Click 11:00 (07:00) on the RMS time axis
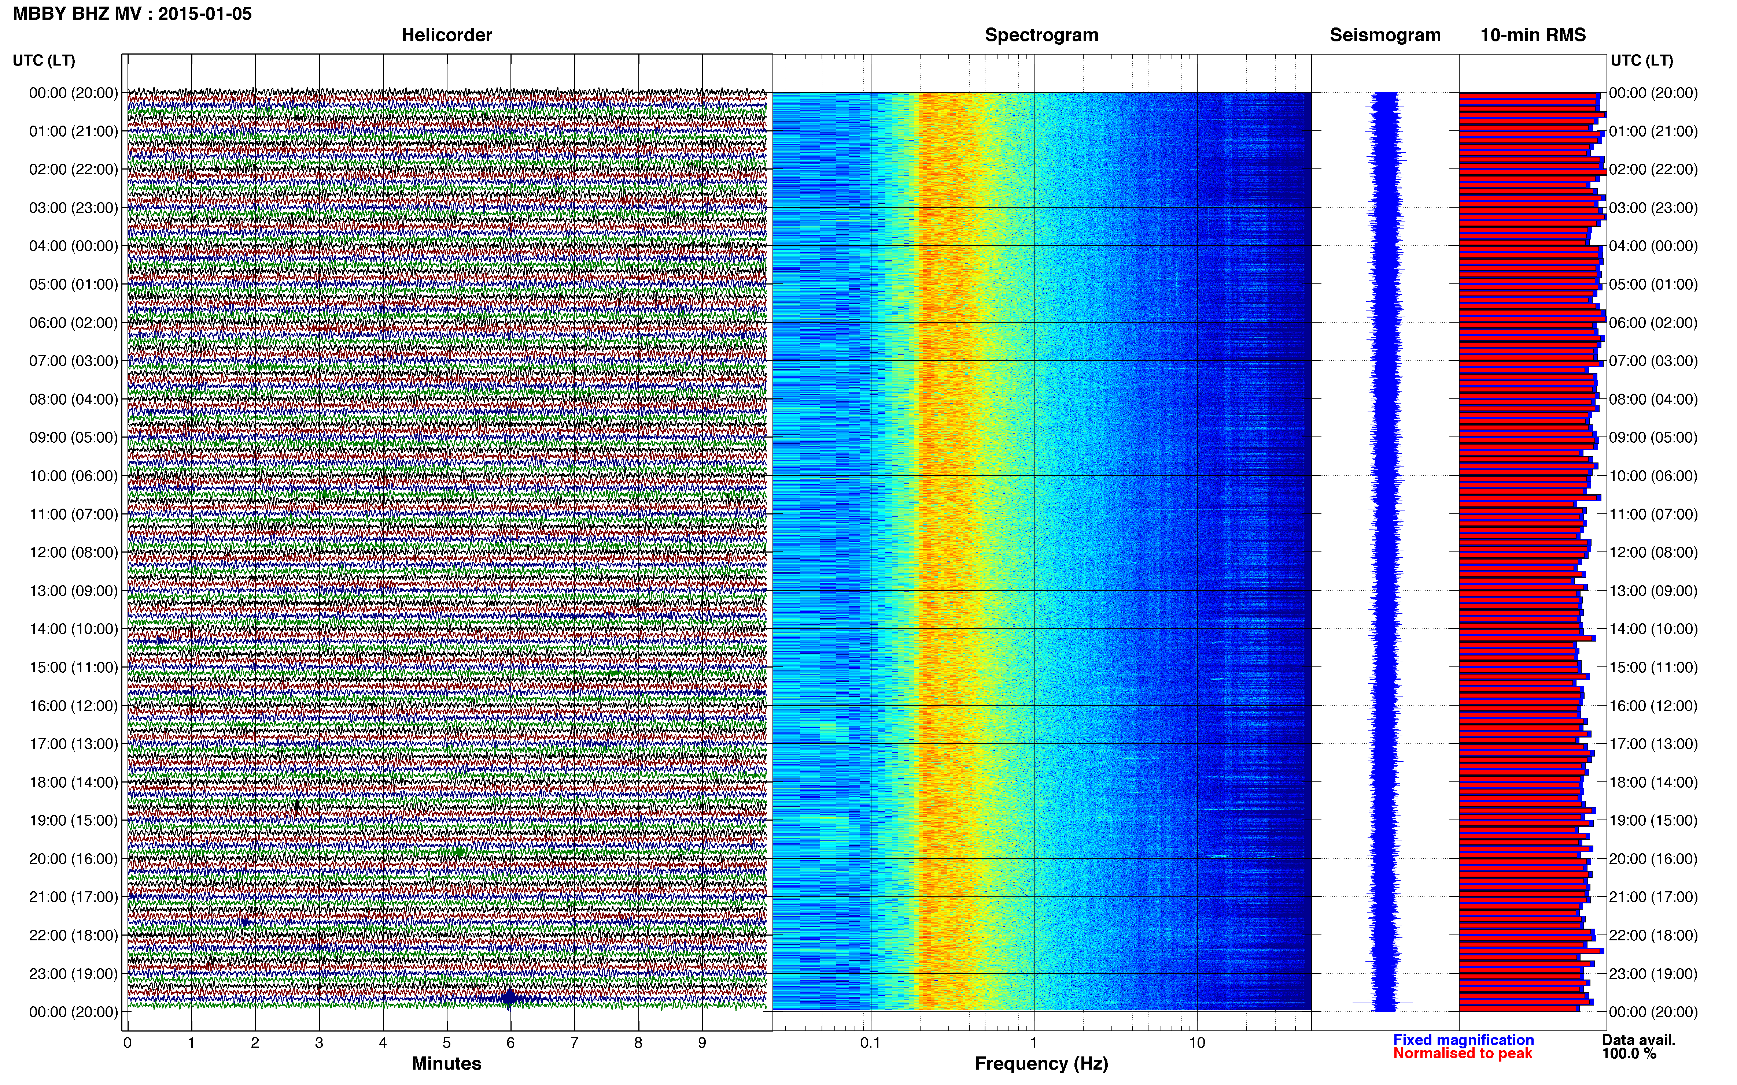Image resolution: width=1737 pixels, height=1085 pixels. pos(1654,514)
